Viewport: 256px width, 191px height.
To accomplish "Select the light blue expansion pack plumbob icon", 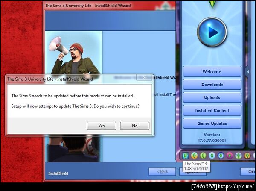I will [x=212, y=156].
